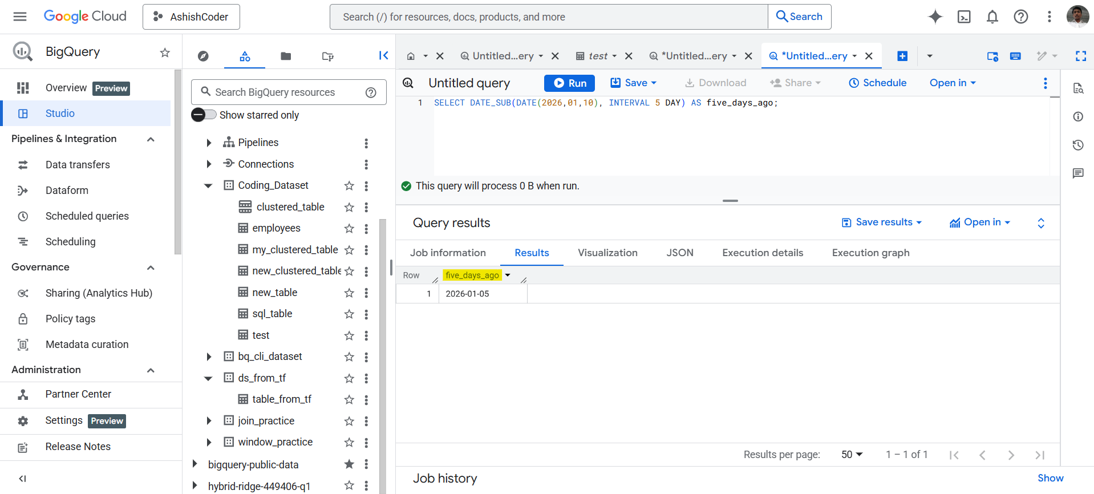Open the Save dropdown
1094x494 pixels.
tap(634, 83)
